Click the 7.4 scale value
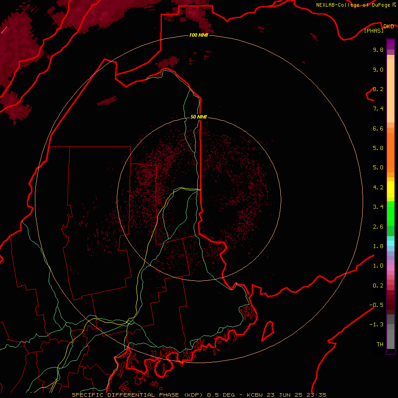 378,109
